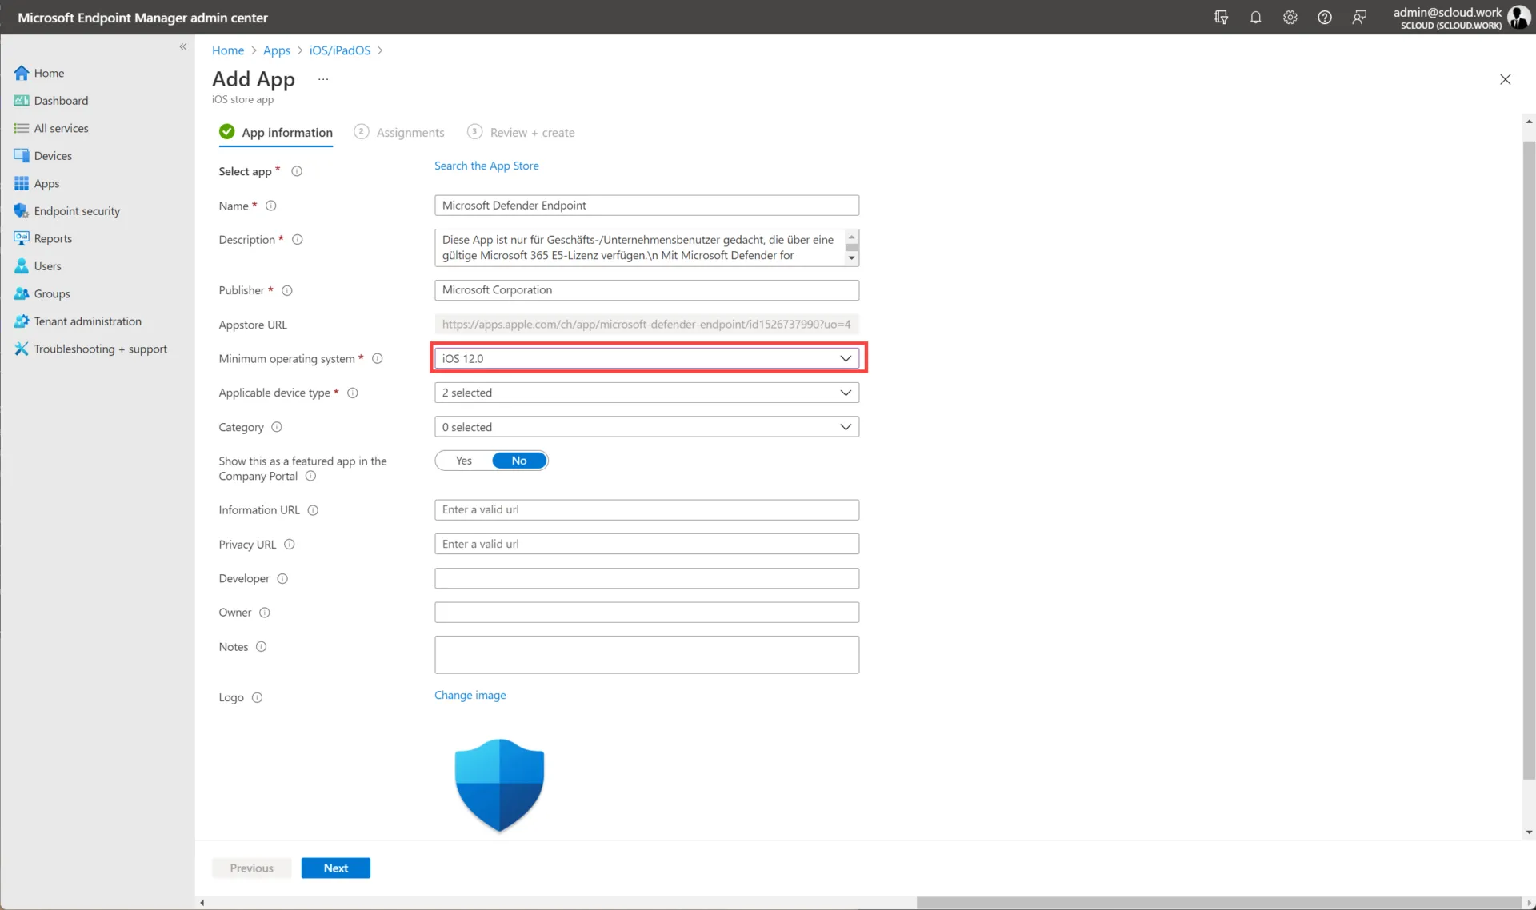Click the horizontal scrollbar at bottom

click(x=1219, y=903)
